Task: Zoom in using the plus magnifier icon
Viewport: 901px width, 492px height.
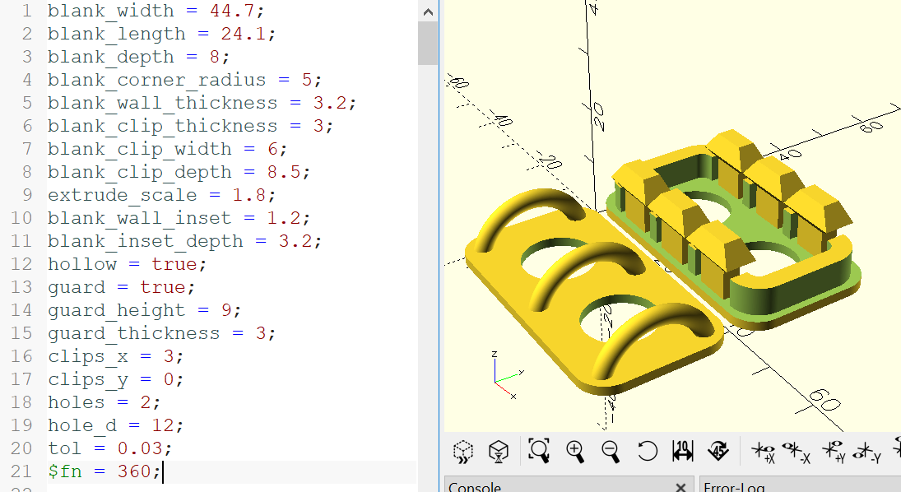Action: pyautogui.click(x=575, y=451)
